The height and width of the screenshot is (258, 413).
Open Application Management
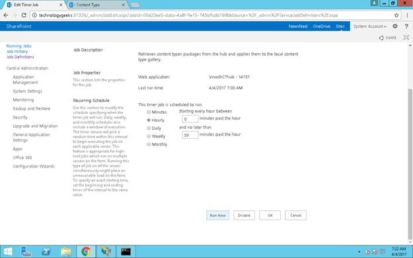[25, 79]
